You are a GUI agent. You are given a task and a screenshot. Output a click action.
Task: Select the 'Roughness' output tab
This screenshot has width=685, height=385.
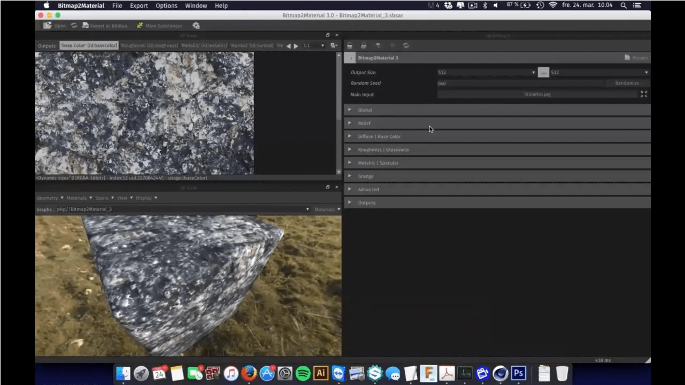click(x=149, y=45)
